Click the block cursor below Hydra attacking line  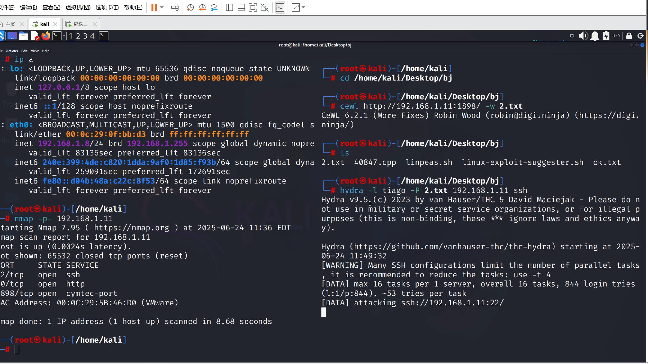coord(324,312)
